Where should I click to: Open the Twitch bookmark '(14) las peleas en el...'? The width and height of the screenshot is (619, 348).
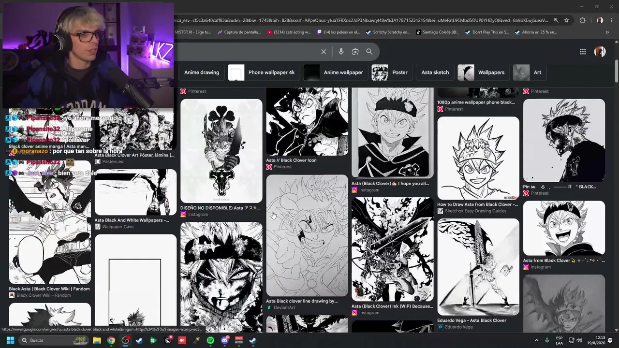click(339, 32)
